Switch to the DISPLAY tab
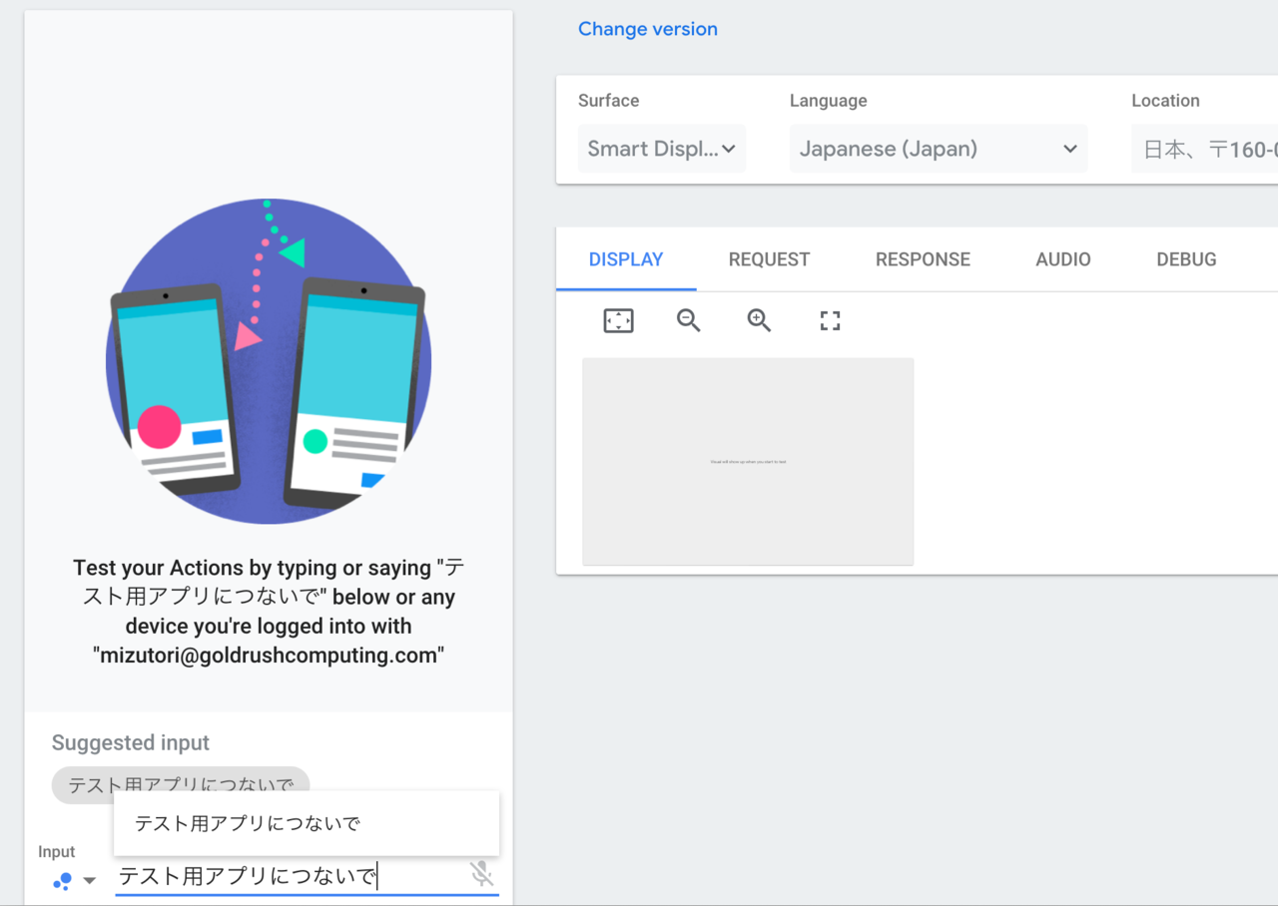Screen dimensions: 1278x906 (x=626, y=259)
